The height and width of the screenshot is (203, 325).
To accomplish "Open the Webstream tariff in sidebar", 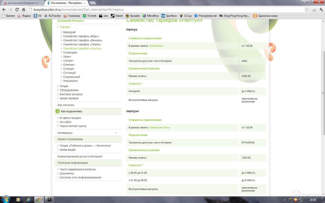I will point(70,81).
